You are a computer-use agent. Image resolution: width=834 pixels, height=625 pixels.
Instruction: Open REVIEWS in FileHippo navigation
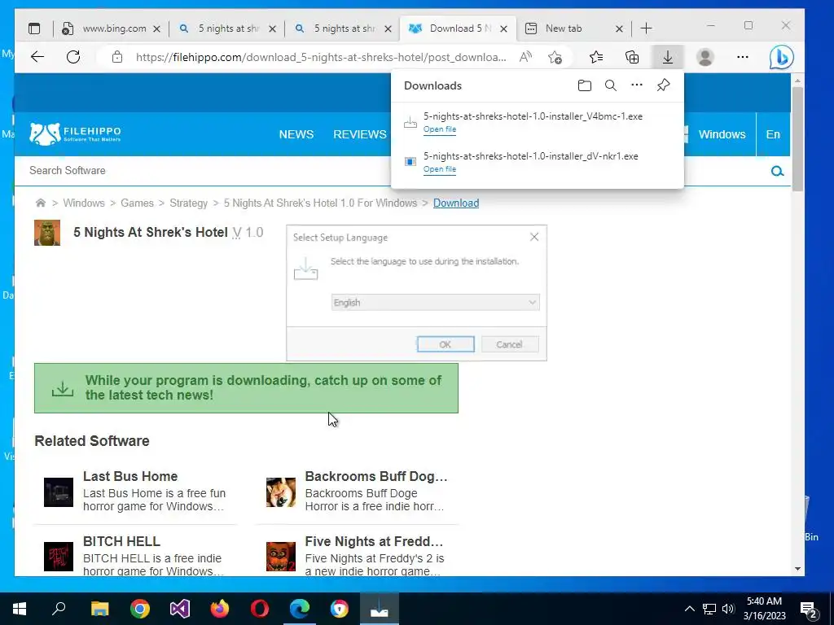click(x=359, y=134)
